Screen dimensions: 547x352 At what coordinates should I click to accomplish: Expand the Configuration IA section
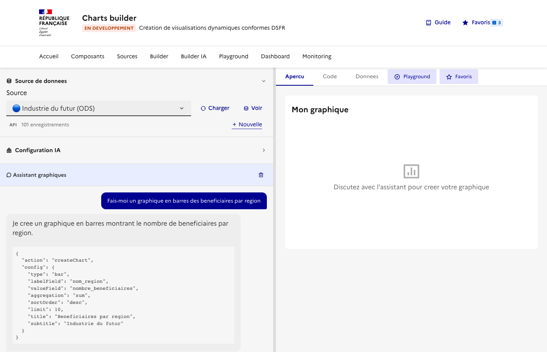click(x=264, y=150)
